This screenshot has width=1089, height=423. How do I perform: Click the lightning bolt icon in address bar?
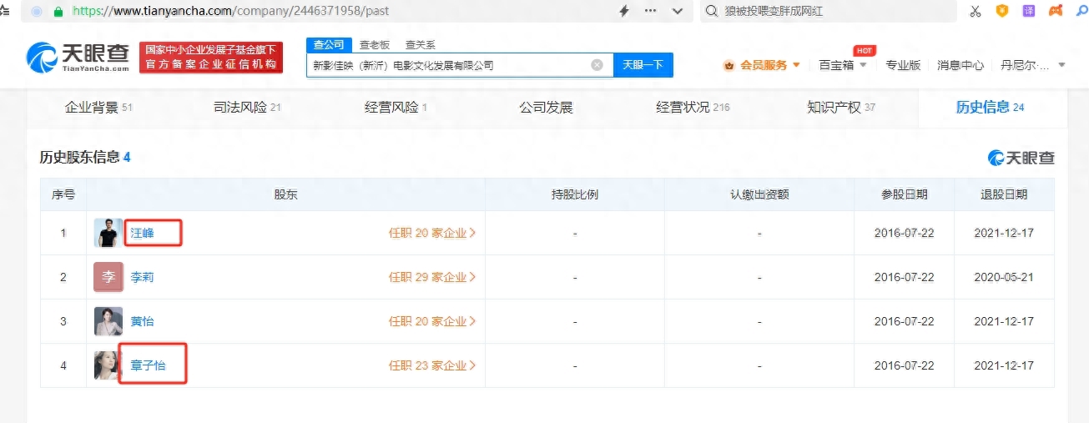click(623, 11)
